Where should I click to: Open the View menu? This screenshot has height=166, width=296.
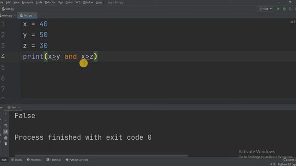click(17, 2)
